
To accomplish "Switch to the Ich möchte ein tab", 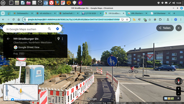I will (46, 13).
